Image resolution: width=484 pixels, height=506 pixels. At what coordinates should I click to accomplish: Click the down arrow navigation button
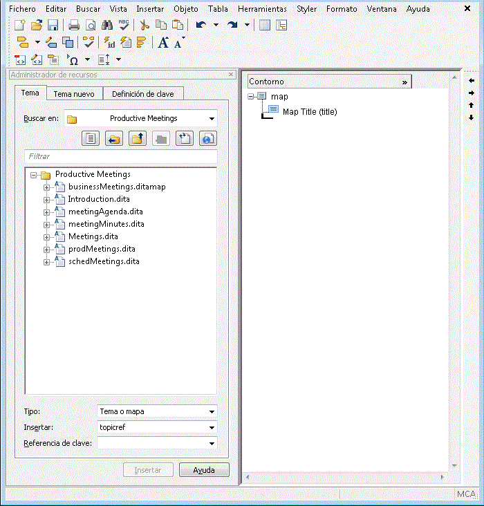click(472, 118)
